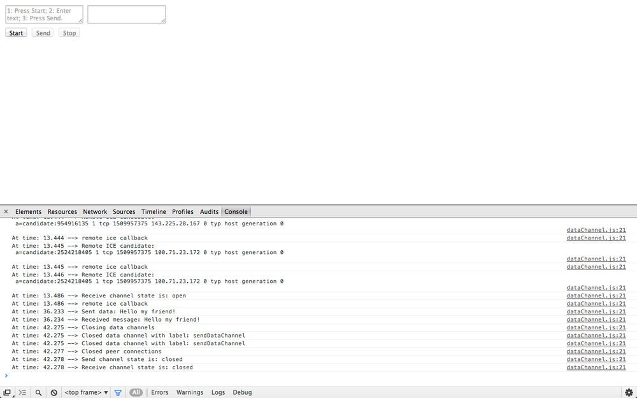Viewport: 637px width, 398px height.
Task: Open DevTools settings with the gear icon
Action: pyautogui.click(x=629, y=392)
